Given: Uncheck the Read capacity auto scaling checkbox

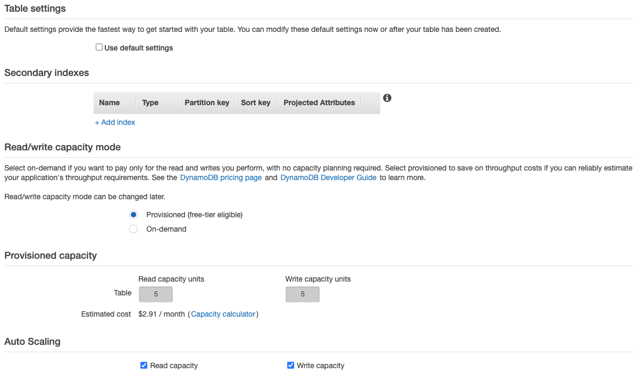Looking at the screenshot, I should [x=144, y=365].
